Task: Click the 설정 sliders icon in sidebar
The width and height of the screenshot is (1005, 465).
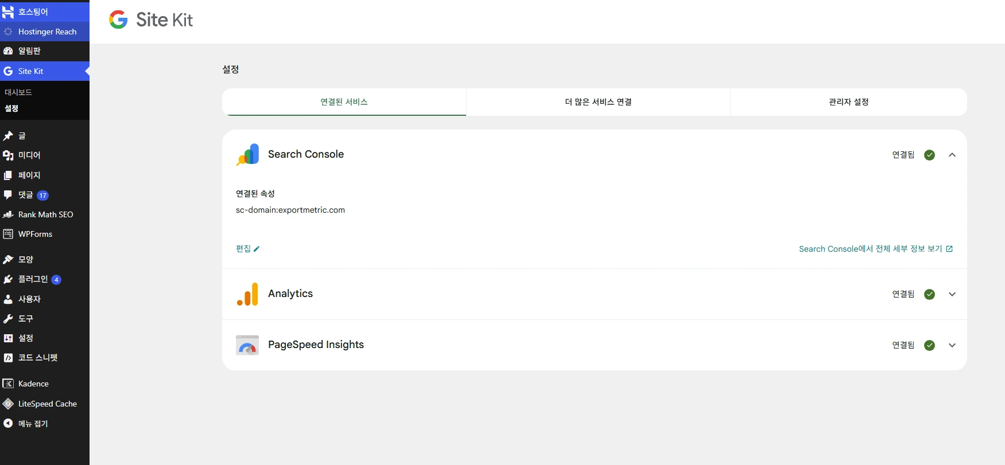Action: tap(8, 338)
